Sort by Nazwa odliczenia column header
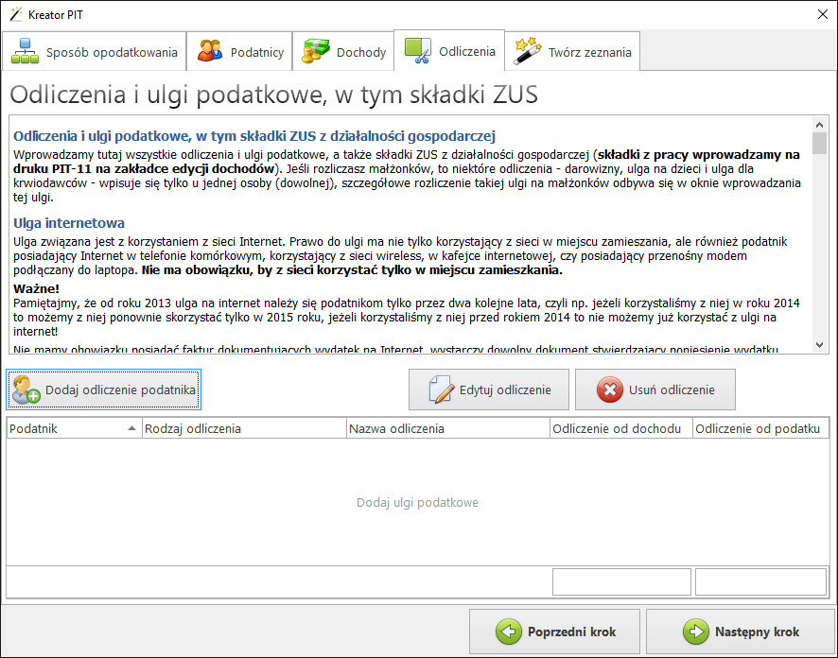The width and height of the screenshot is (838, 658). [x=447, y=428]
